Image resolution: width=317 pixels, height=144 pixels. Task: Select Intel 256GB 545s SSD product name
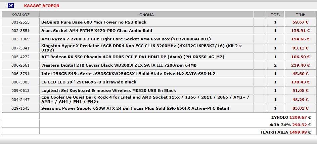coord(128,74)
